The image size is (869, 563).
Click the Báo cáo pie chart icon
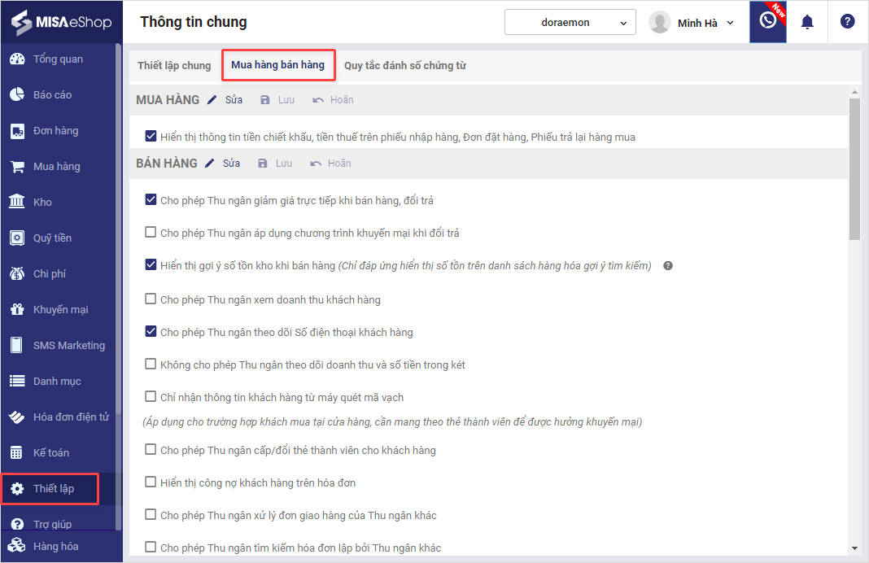[16, 94]
